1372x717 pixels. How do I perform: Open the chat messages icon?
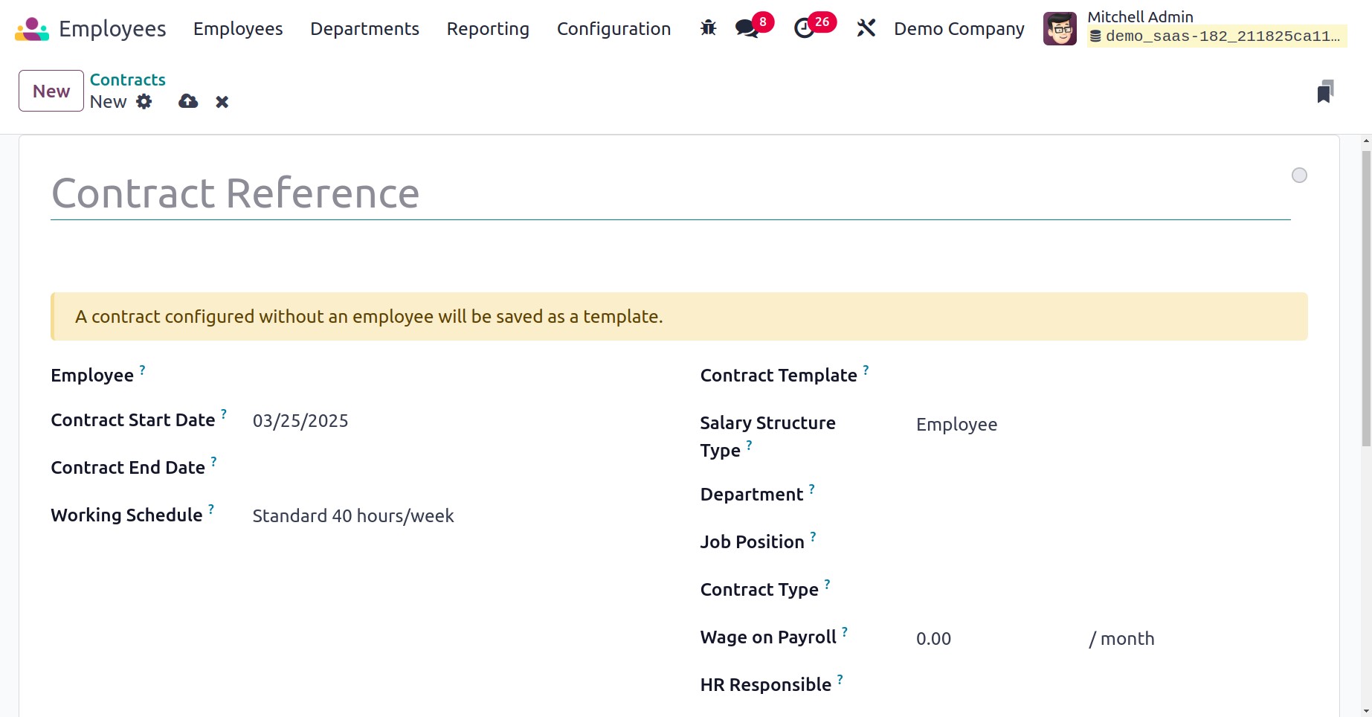pyautogui.click(x=747, y=28)
